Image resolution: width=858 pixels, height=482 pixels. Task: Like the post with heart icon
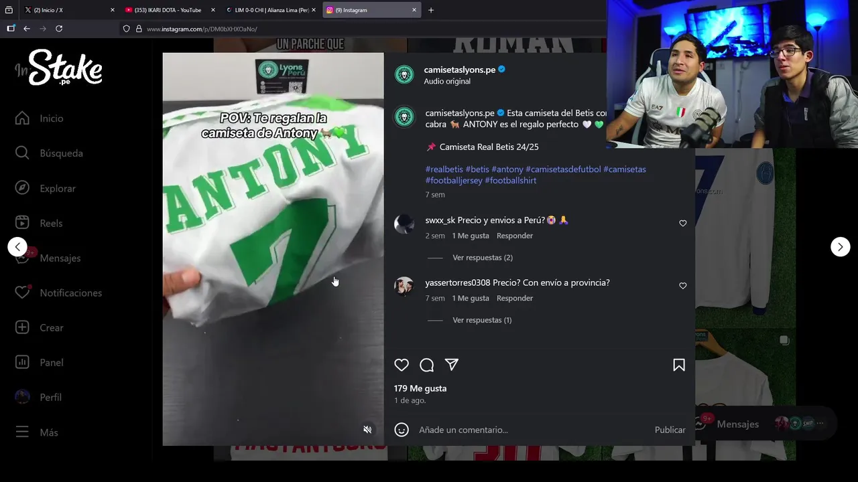[x=402, y=365]
